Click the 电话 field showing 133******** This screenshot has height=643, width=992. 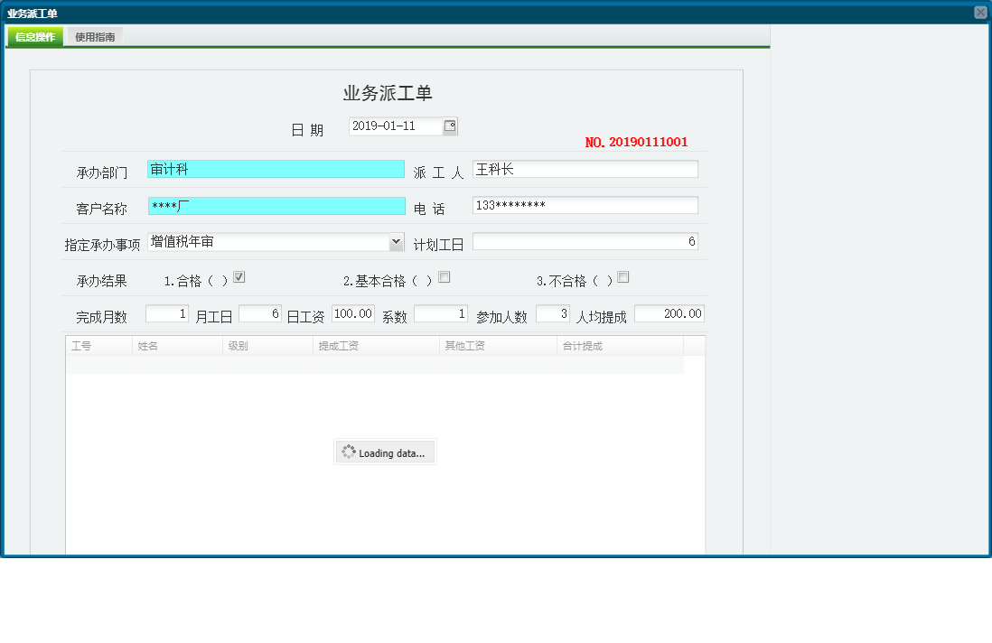tap(585, 205)
